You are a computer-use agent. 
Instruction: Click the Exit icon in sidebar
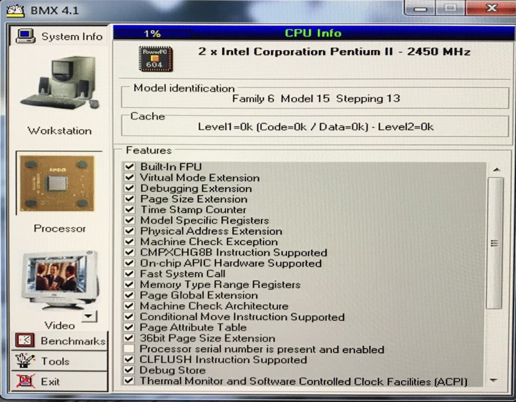click(x=24, y=381)
